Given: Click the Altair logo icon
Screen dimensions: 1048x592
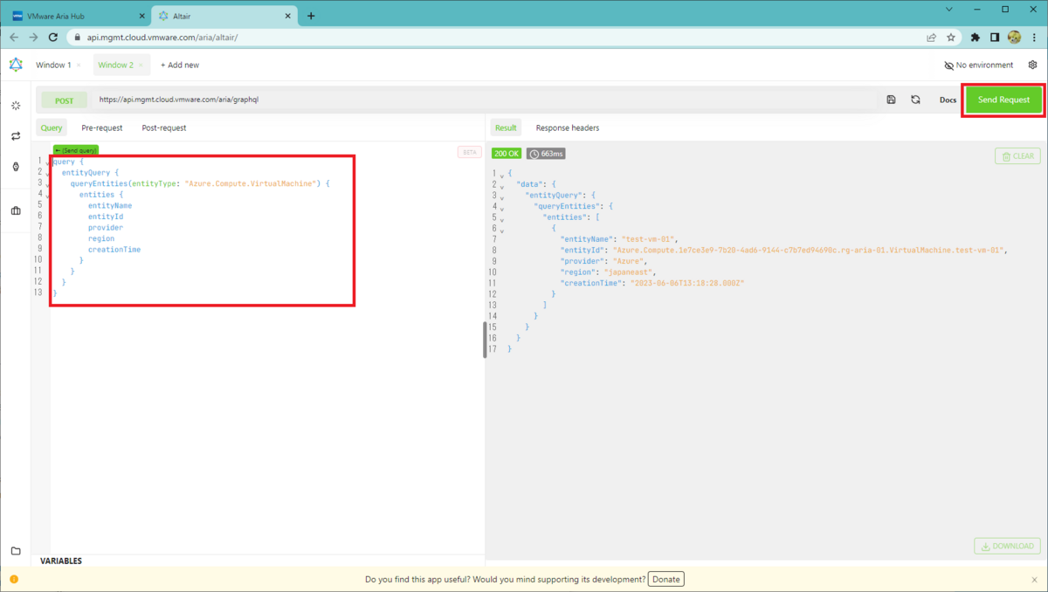Looking at the screenshot, I should pos(16,65).
